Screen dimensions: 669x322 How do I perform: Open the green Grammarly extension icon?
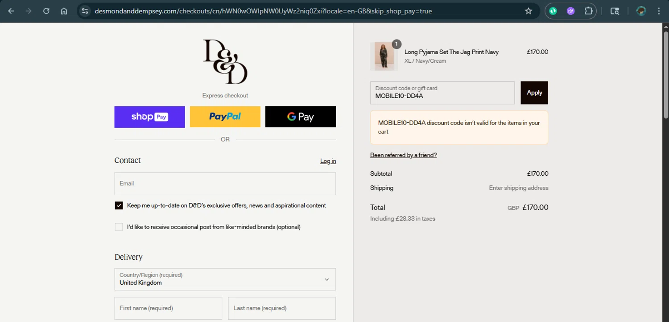coord(553,11)
